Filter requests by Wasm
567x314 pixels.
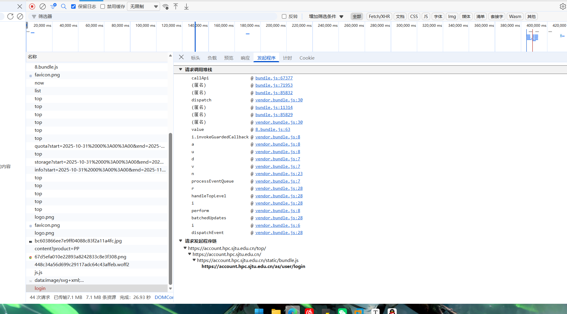coord(515,17)
